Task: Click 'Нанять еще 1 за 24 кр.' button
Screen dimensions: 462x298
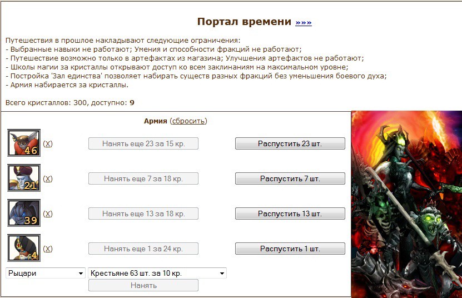Action: [143, 249]
